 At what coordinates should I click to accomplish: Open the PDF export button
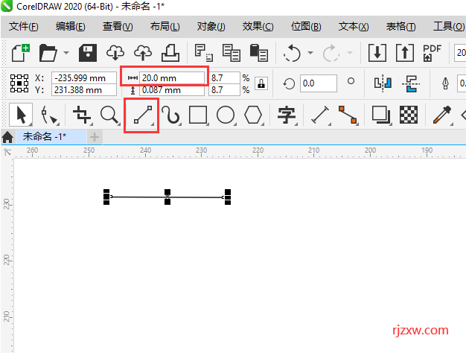click(432, 53)
